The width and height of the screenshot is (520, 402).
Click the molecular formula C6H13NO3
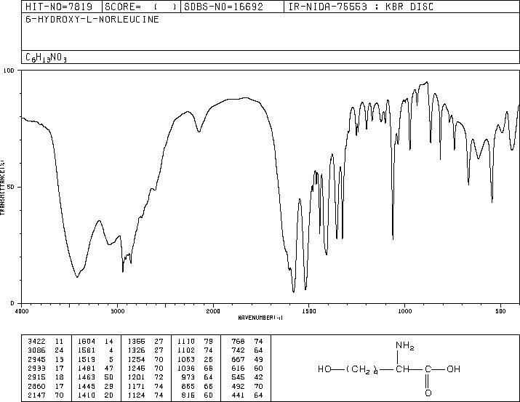tap(46, 57)
